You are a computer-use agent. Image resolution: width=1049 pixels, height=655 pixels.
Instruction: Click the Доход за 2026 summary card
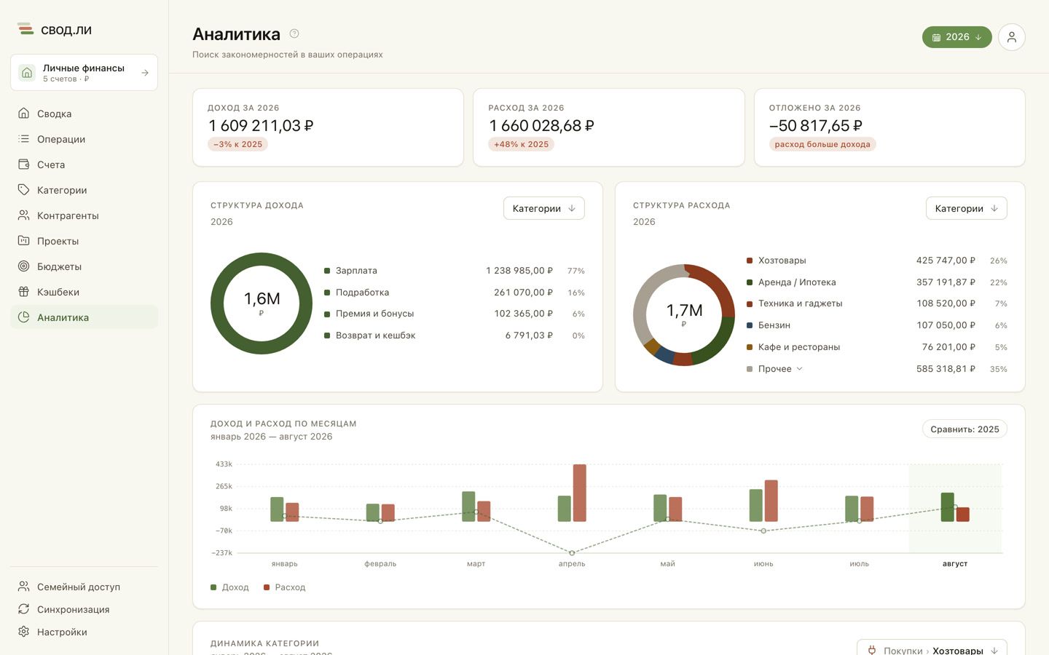pos(328,127)
